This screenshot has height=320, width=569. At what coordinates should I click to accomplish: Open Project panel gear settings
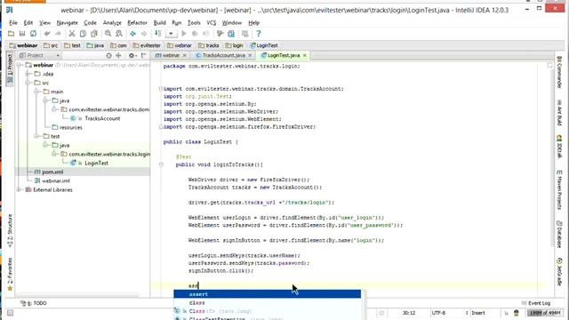[x=132, y=55]
